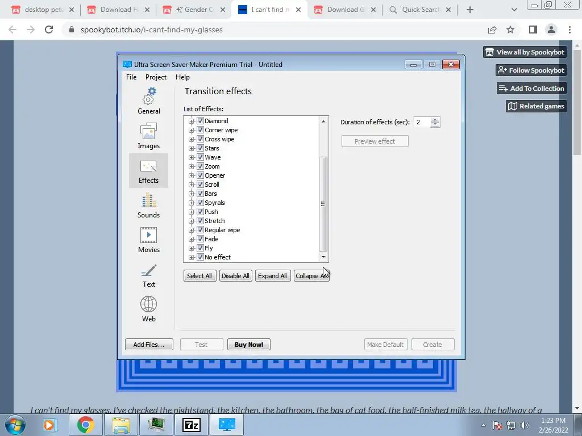Reload the browser page
The width and height of the screenshot is (582, 436).
point(49,30)
